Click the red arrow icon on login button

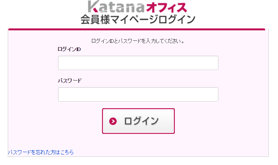(113, 121)
